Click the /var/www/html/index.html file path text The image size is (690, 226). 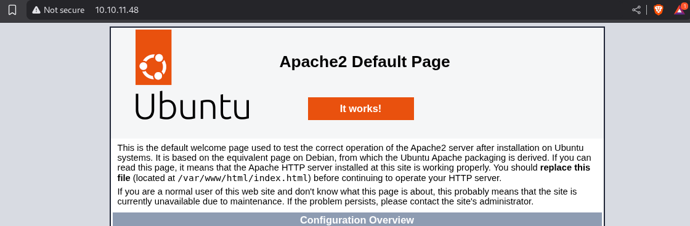coord(244,178)
